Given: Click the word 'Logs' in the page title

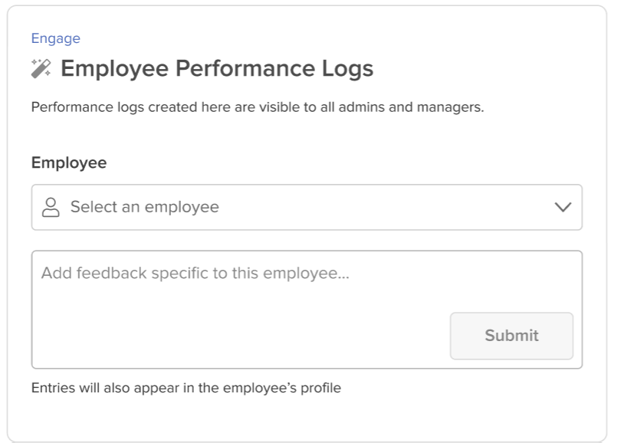Looking at the screenshot, I should [x=348, y=70].
